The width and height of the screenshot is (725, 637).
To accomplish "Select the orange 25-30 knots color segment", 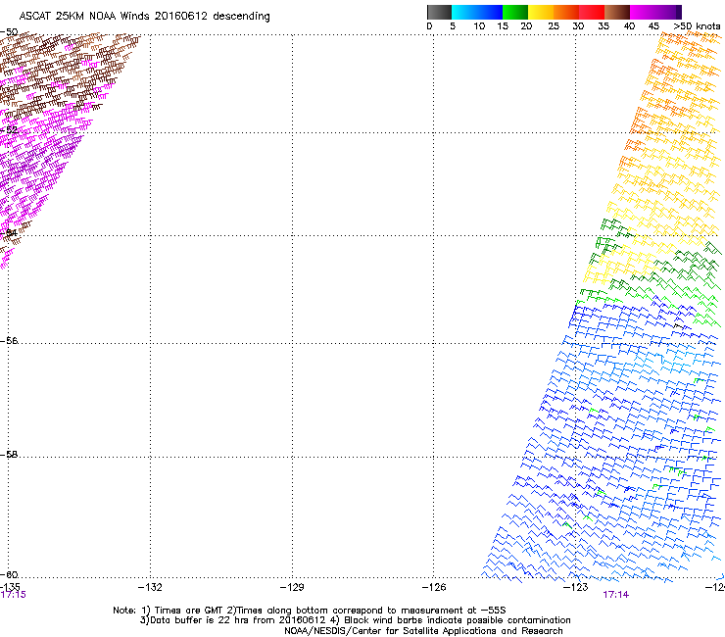I will tap(566, 12).
